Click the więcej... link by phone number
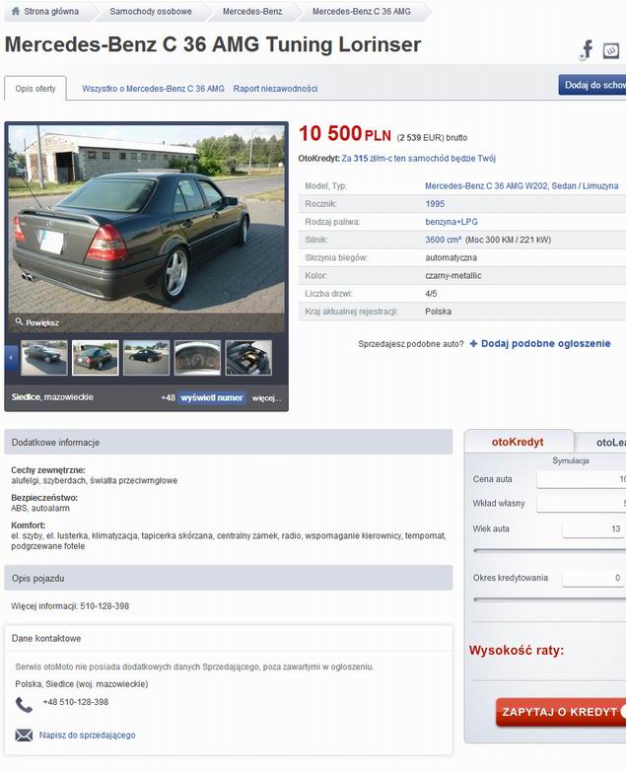Screen dimensions: 626x772 266,397
